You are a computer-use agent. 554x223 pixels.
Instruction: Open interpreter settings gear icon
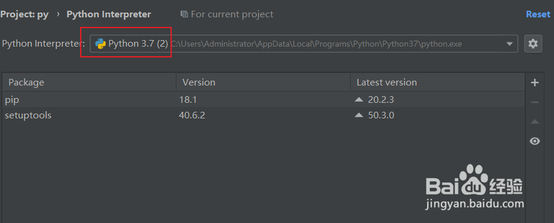point(533,44)
